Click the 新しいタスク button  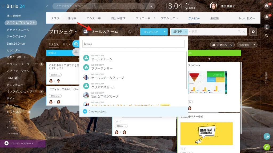(151, 32)
